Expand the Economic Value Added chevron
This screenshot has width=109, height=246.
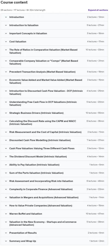pos(6,80)
